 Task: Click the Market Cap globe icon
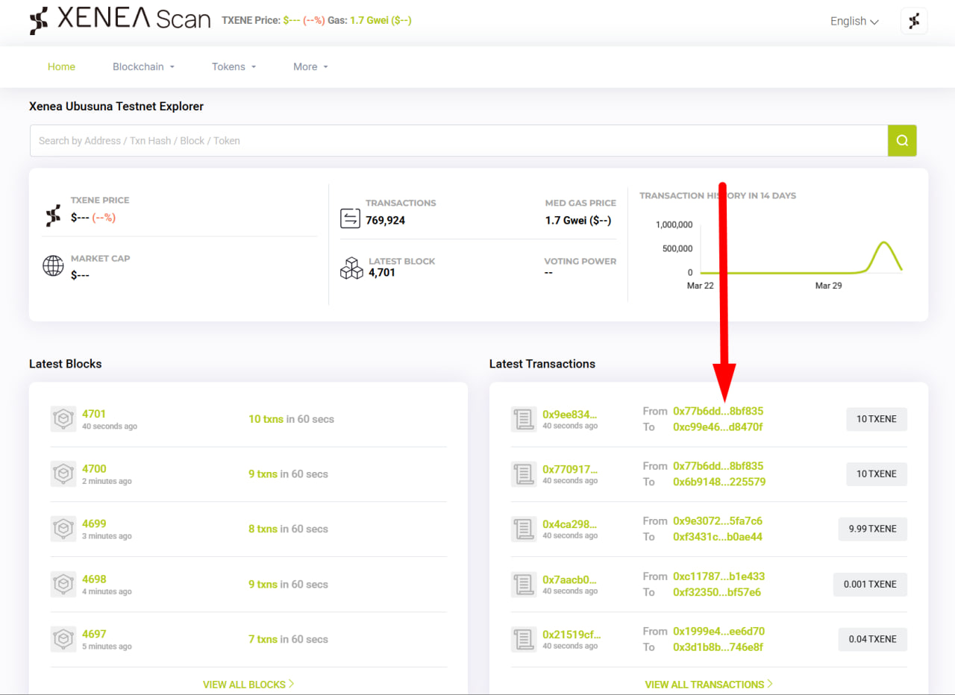tap(53, 265)
